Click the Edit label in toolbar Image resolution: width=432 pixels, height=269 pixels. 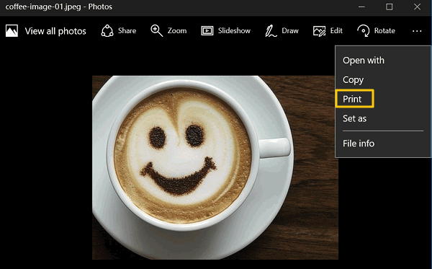point(336,30)
